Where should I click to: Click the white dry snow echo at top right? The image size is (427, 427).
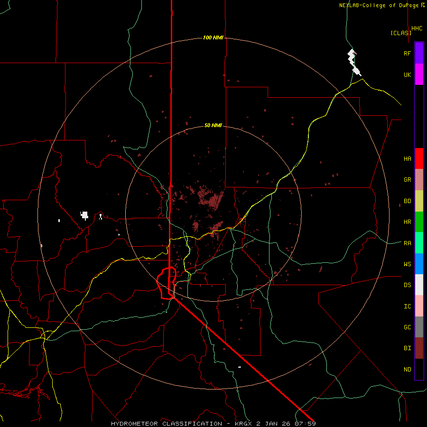coord(354,63)
